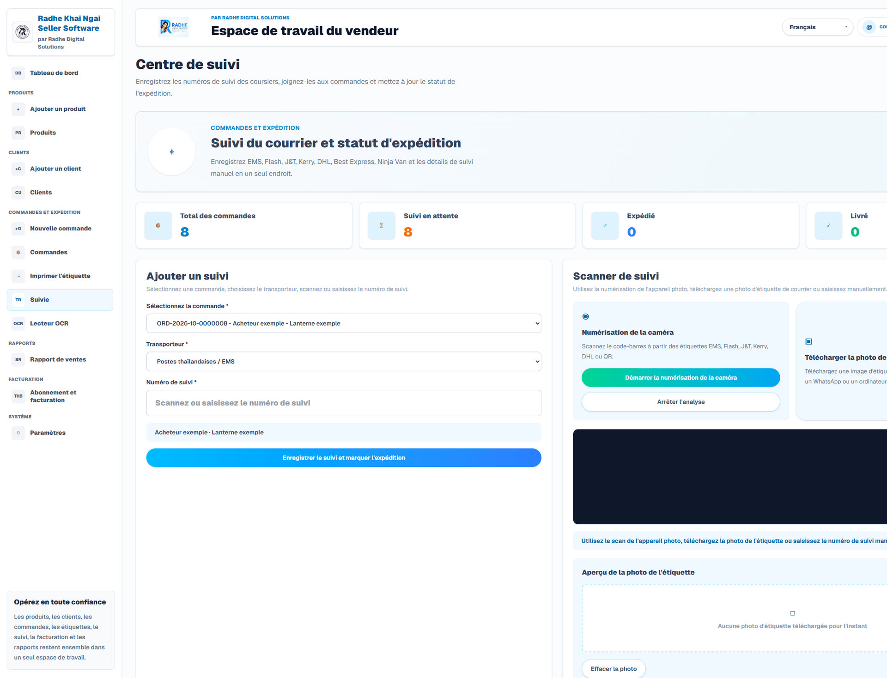Click the Numérisation de la caméra target icon
Image resolution: width=887 pixels, height=678 pixels.
tap(585, 317)
